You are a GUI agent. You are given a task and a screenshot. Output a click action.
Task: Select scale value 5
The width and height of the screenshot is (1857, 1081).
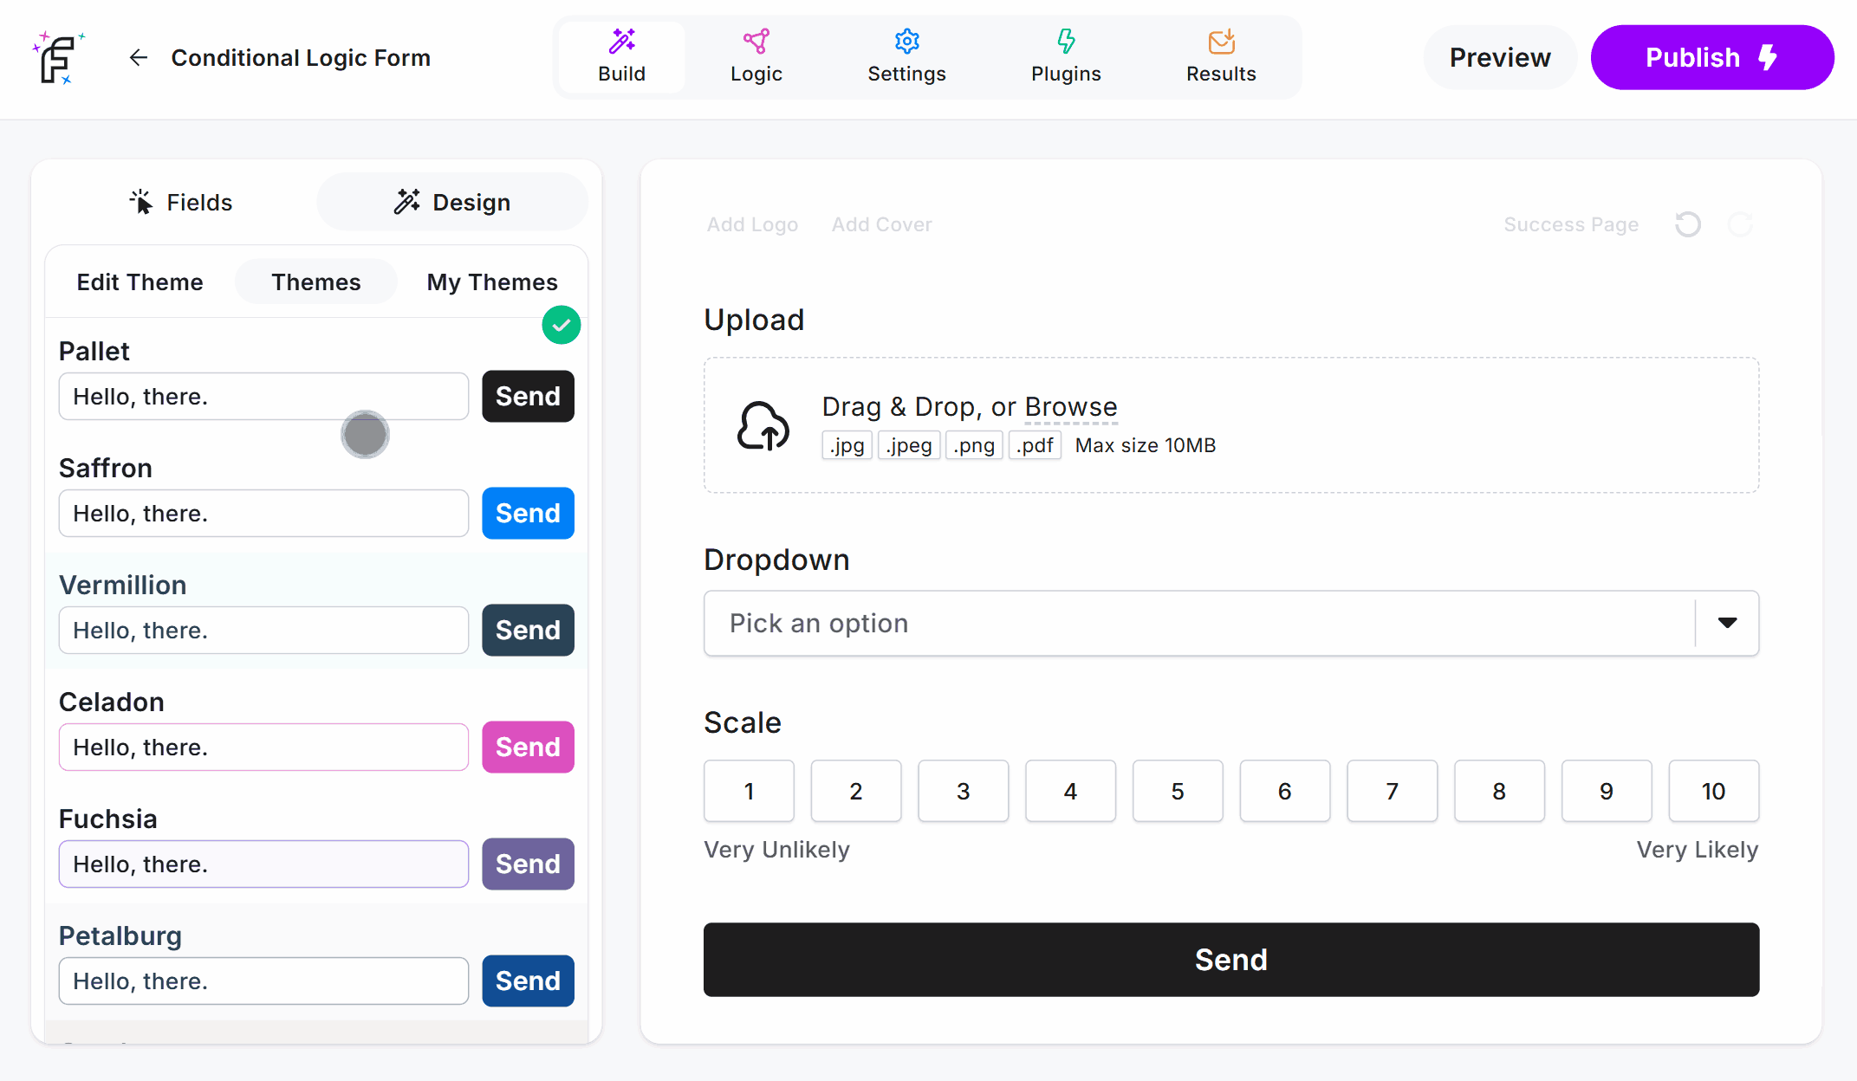(1178, 791)
